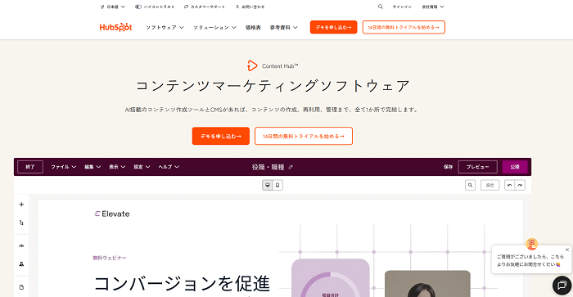The width and height of the screenshot is (573, 297).
Task: Expand the ソフトウェア navigation menu
Action: point(165,27)
